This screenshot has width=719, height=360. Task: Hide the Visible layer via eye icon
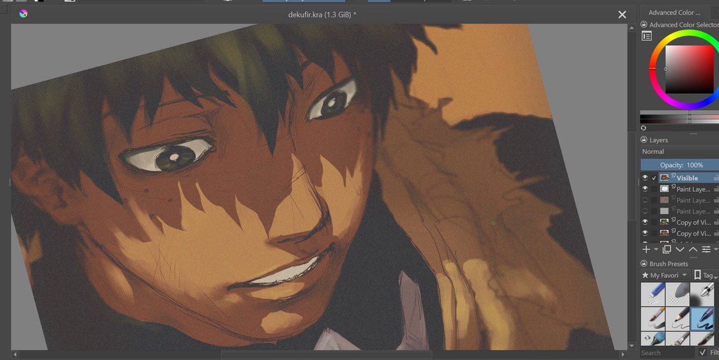pyautogui.click(x=645, y=178)
